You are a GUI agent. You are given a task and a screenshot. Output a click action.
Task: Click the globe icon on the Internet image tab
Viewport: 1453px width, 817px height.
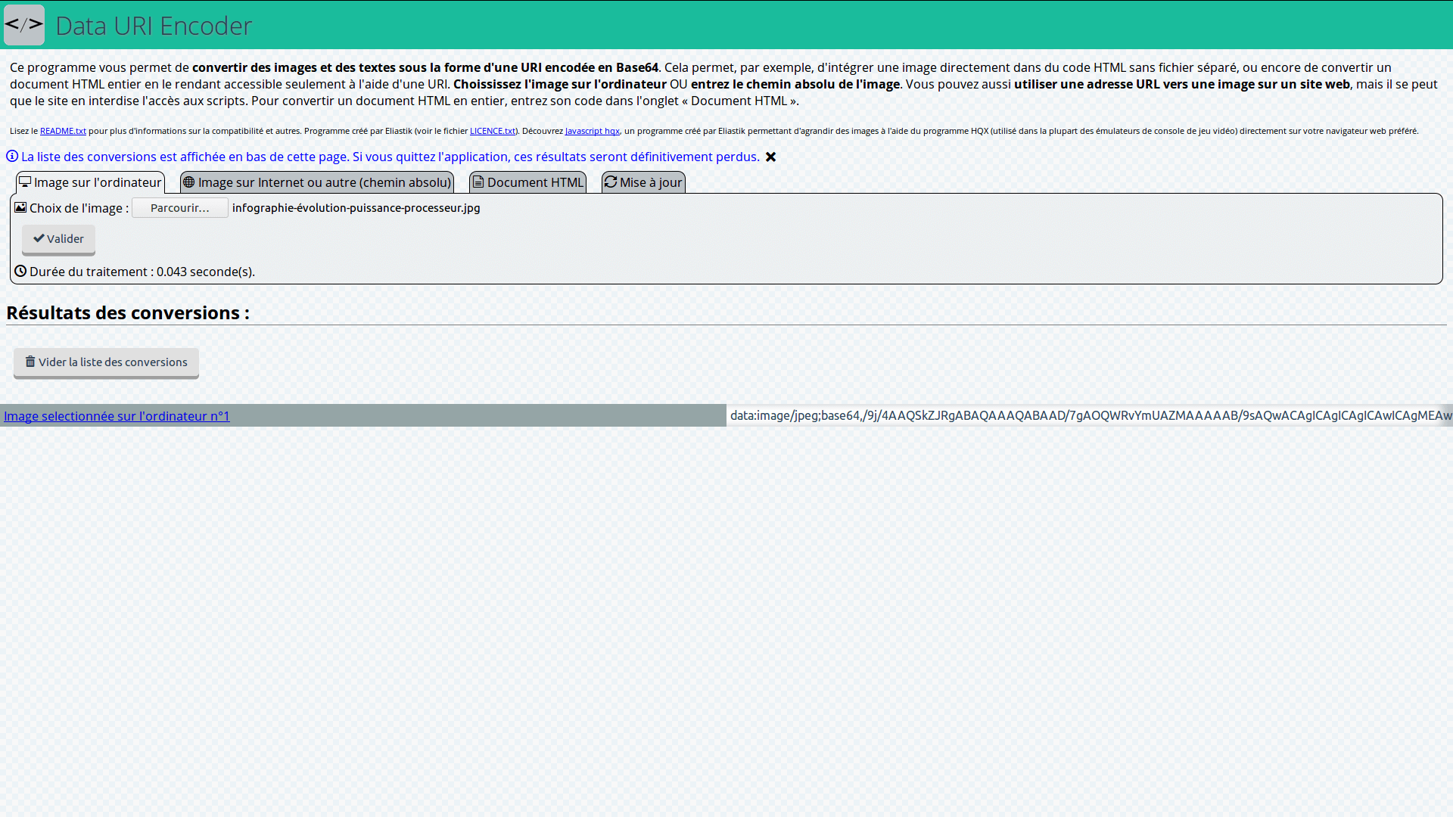pyautogui.click(x=189, y=182)
